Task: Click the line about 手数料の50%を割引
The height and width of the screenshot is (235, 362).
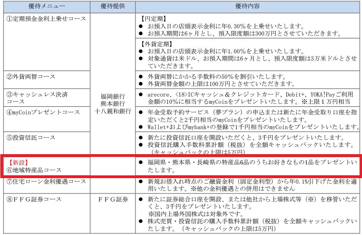Action: pyautogui.click(x=217, y=76)
